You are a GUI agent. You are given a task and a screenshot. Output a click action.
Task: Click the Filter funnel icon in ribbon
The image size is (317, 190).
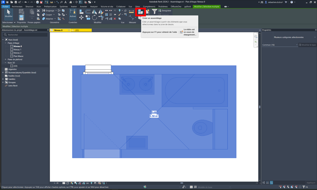point(154,12)
